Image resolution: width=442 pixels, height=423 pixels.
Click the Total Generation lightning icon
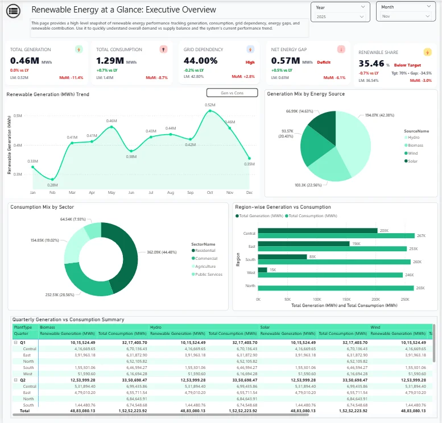coord(79,49)
